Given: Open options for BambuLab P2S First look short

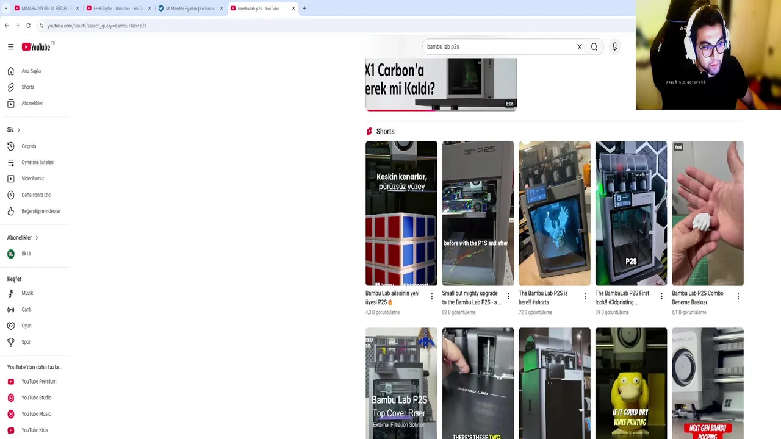Looking at the screenshot, I should coord(661,297).
